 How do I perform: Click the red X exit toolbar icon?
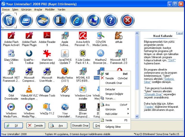click(x=127, y=20)
